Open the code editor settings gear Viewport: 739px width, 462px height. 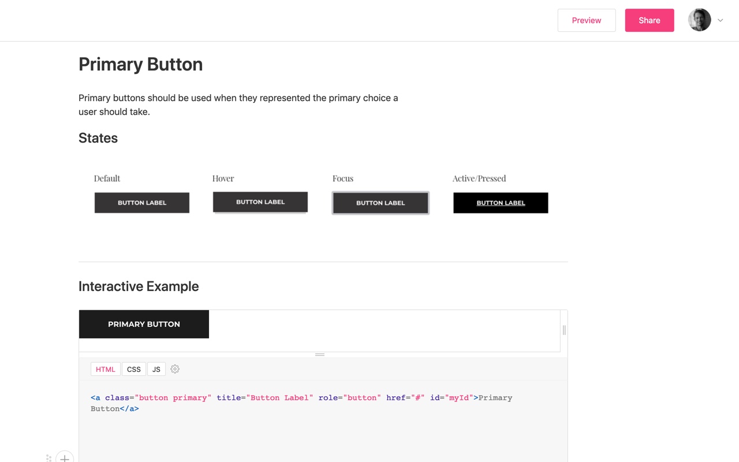point(175,369)
